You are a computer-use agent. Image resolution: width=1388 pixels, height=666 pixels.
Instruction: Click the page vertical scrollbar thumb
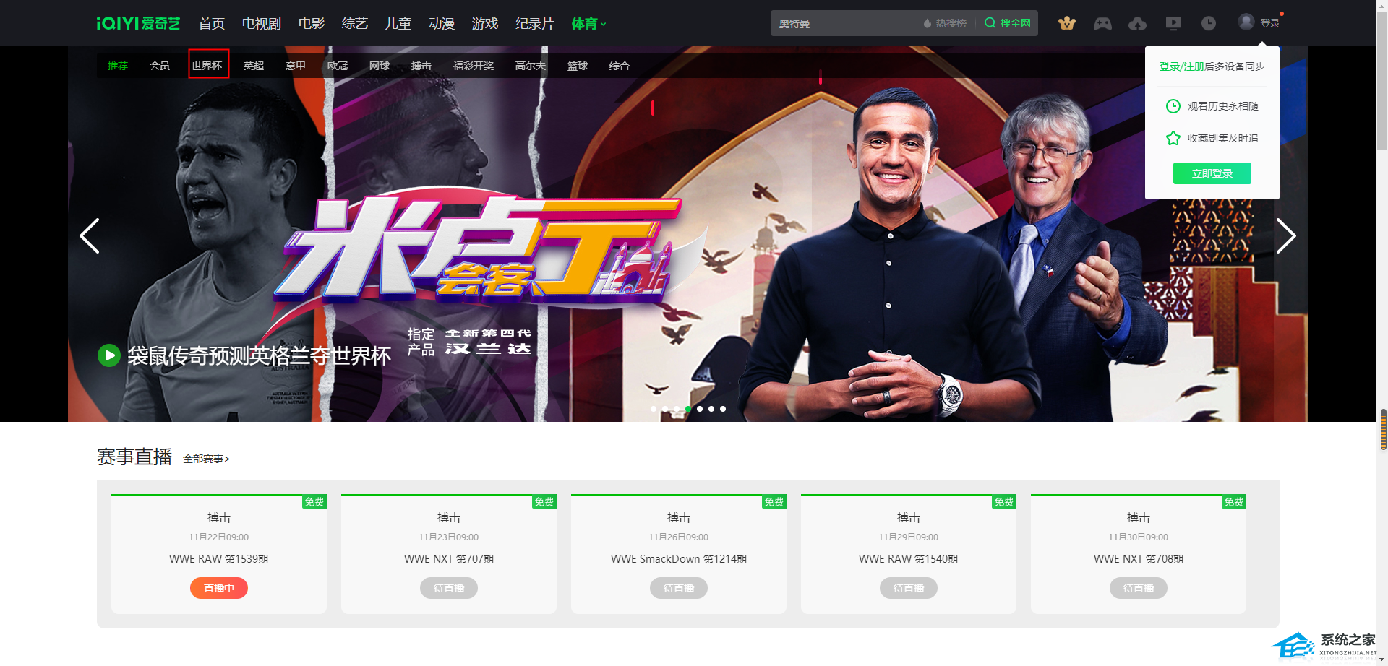1383,430
